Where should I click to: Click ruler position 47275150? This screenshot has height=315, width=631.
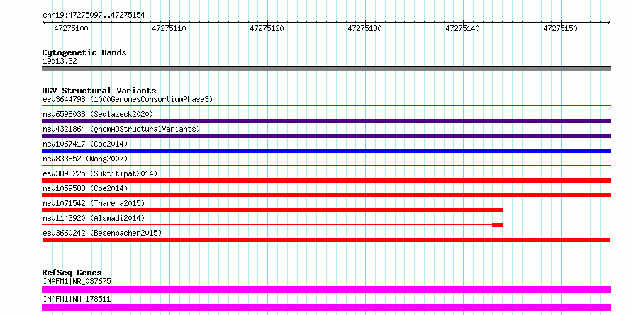coord(561,28)
